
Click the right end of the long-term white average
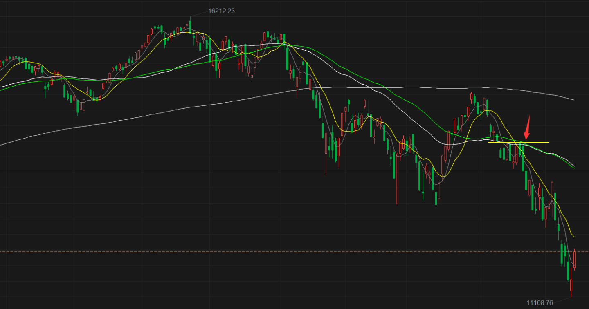point(573,99)
